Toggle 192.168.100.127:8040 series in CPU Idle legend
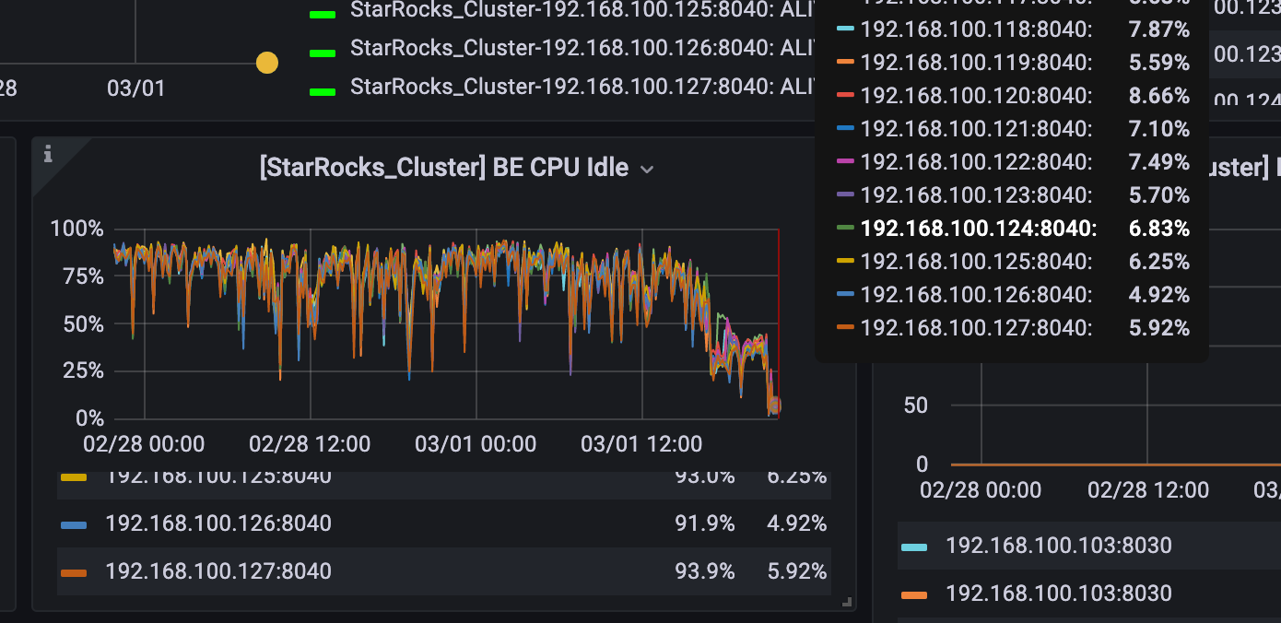 click(x=218, y=571)
